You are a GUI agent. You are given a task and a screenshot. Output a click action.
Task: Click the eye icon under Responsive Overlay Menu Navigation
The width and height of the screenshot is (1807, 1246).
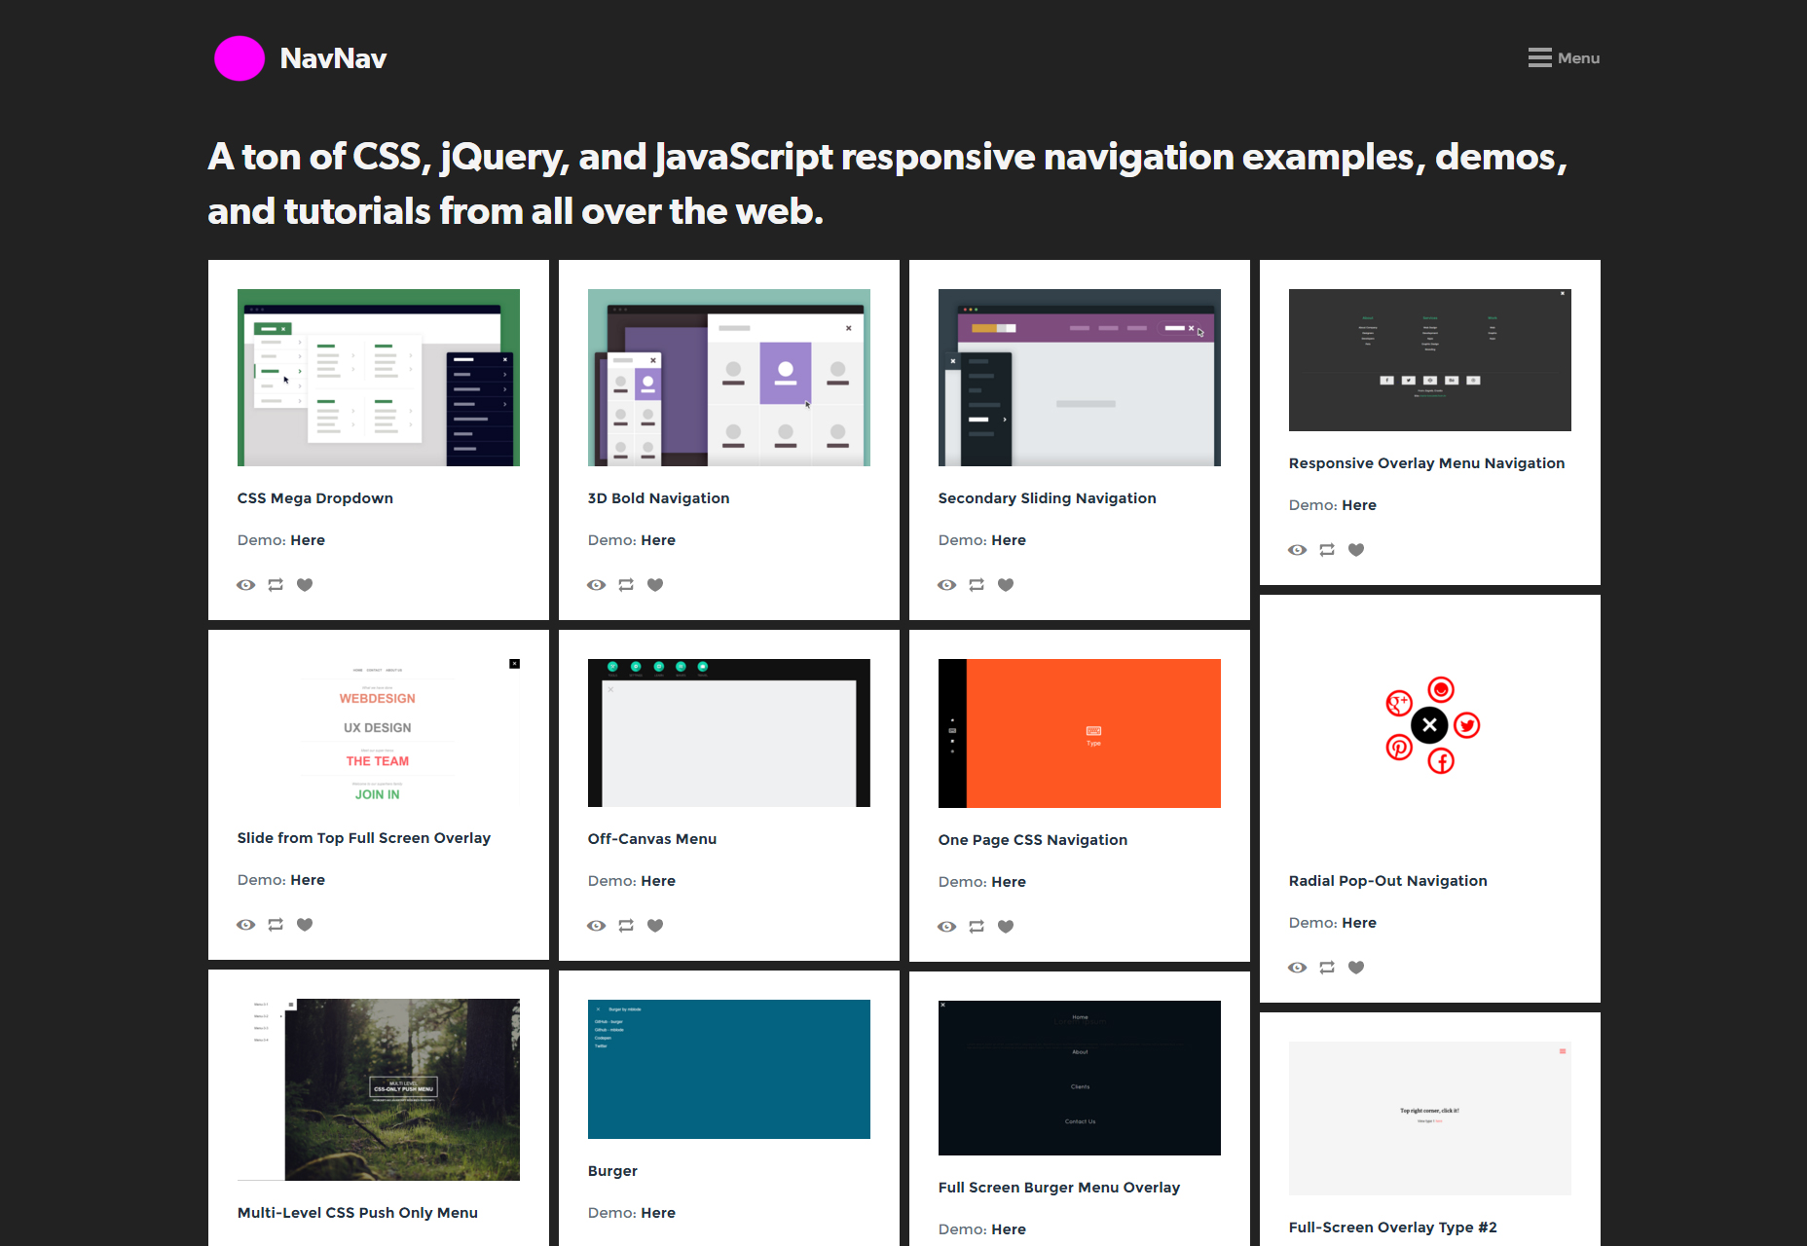tap(1298, 550)
